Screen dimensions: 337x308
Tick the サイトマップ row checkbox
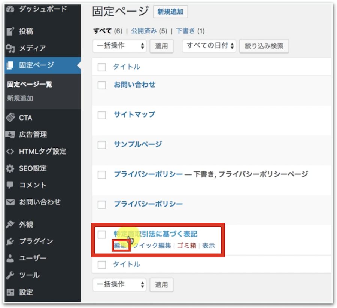point(102,115)
